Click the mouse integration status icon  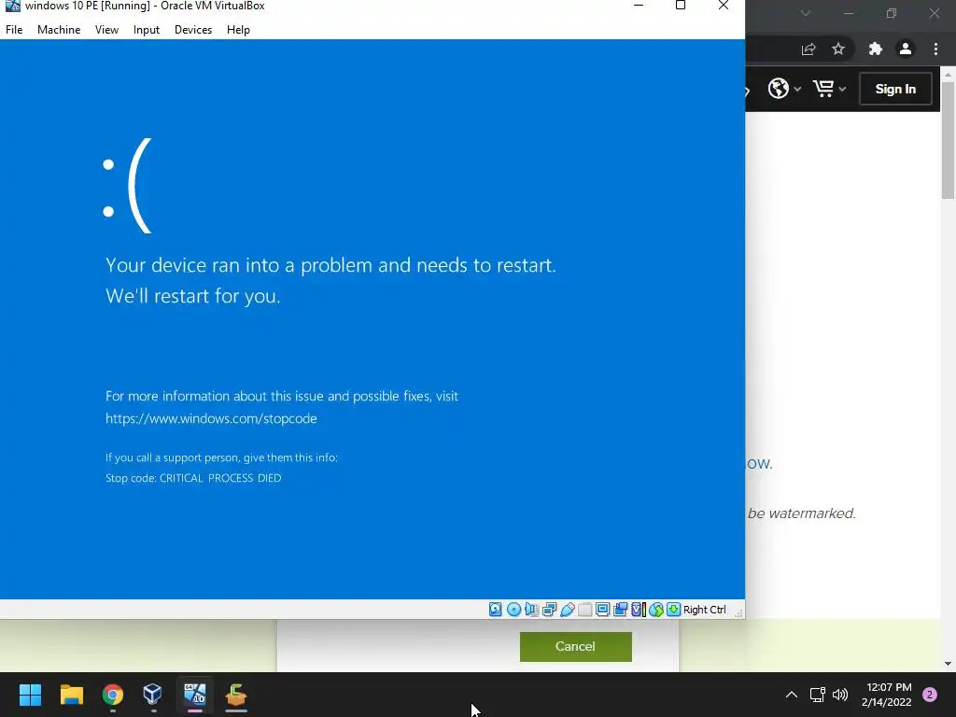pos(656,609)
